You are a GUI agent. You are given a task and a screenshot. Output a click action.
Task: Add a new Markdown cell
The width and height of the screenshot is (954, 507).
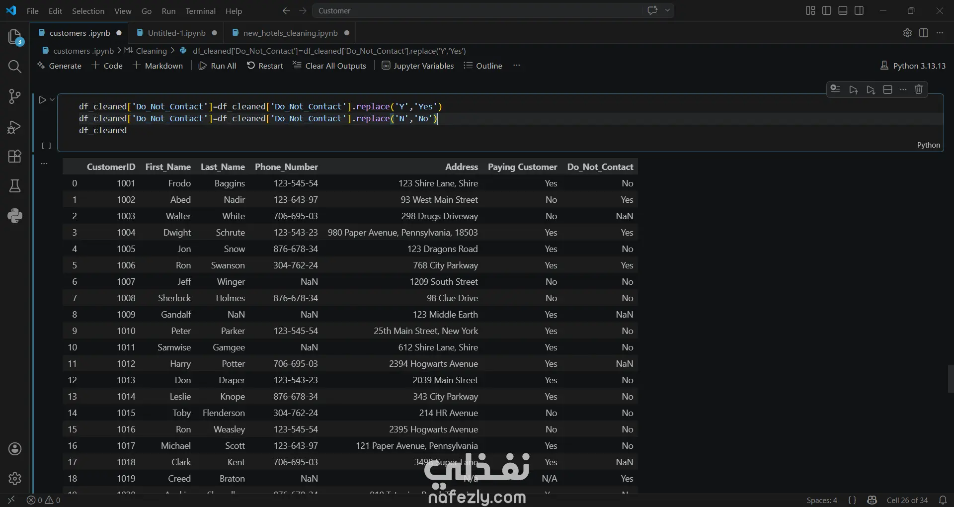click(158, 66)
